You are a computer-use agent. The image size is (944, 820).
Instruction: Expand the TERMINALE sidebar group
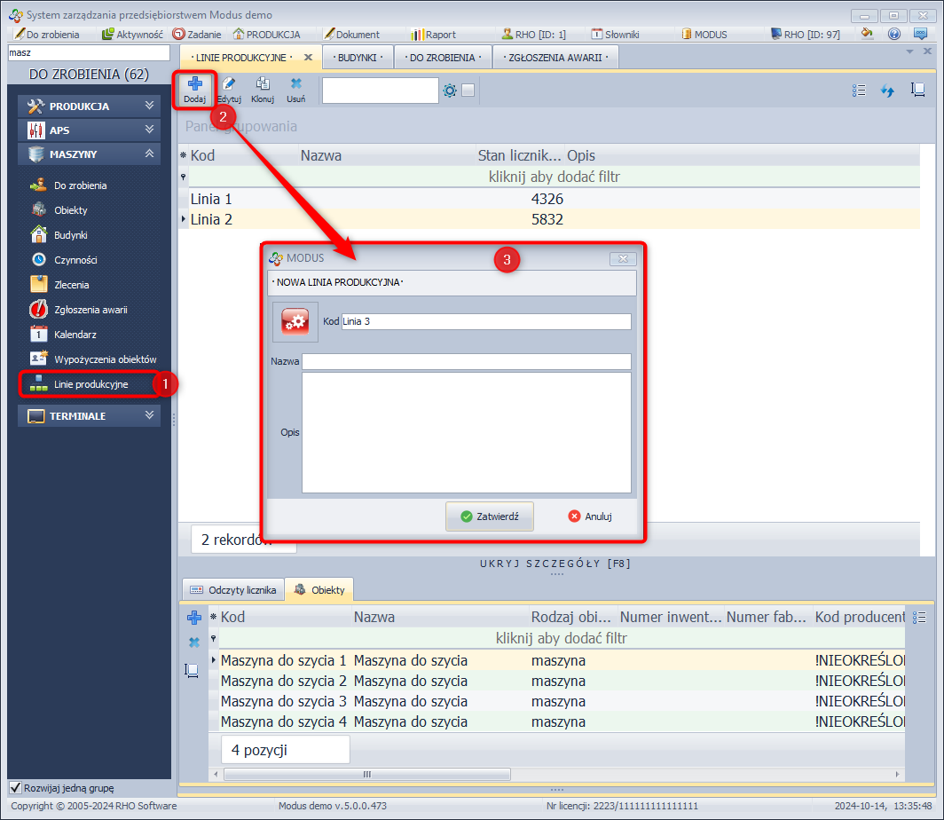[x=89, y=415]
